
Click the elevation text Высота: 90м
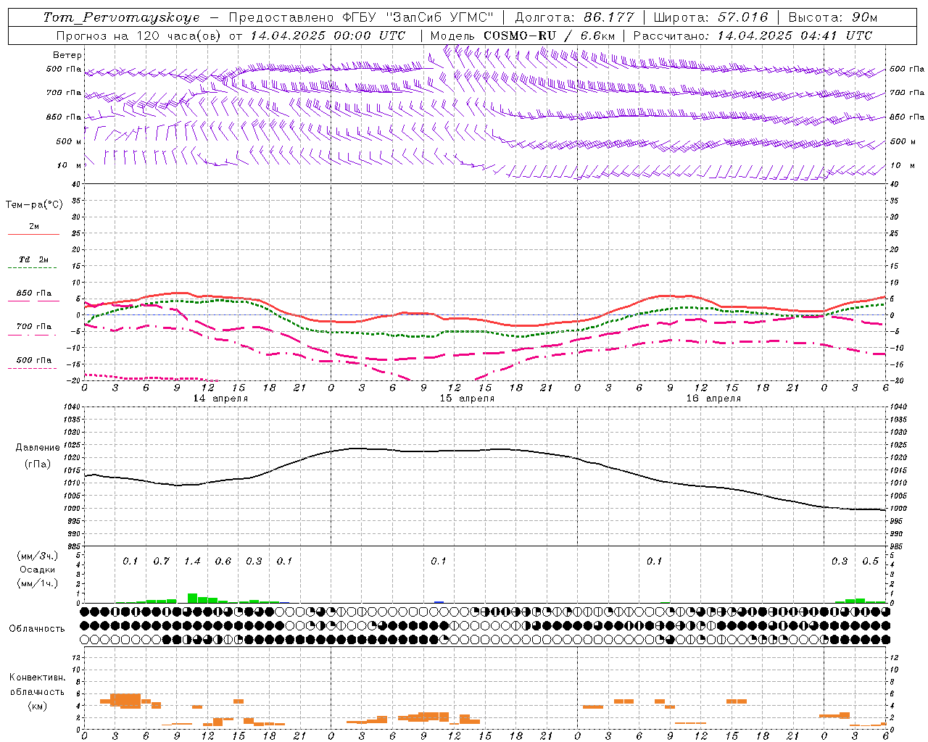coord(833,17)
